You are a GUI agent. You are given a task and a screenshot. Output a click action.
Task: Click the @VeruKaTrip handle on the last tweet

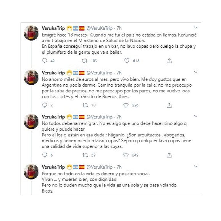(99, 167)
